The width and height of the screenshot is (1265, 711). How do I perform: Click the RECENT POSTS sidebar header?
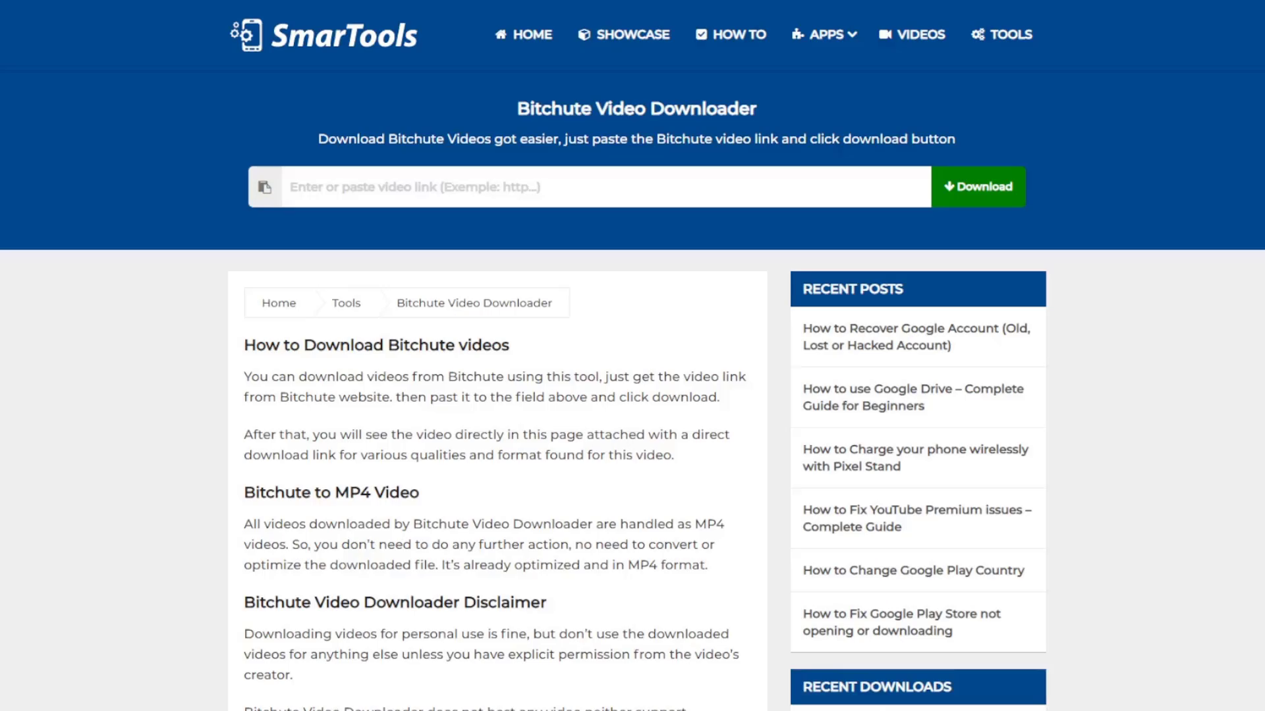(918, 289)
